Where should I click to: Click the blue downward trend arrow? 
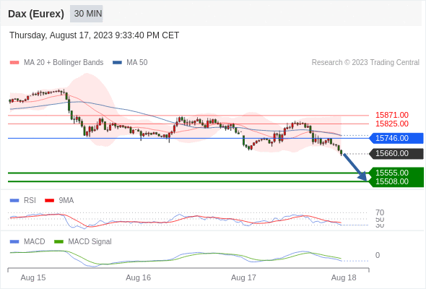355,167
